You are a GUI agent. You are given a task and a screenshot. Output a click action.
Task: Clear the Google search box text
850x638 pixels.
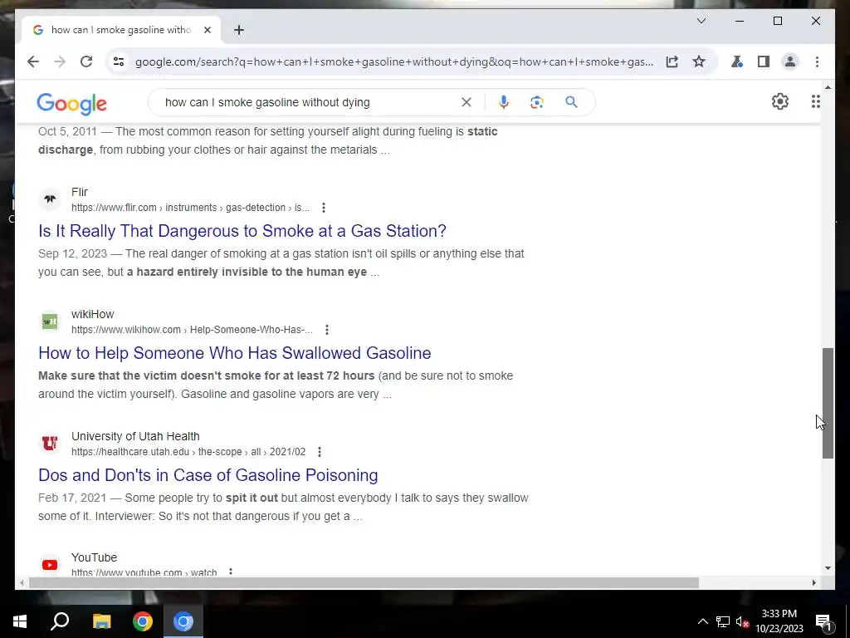click(467, 102)
